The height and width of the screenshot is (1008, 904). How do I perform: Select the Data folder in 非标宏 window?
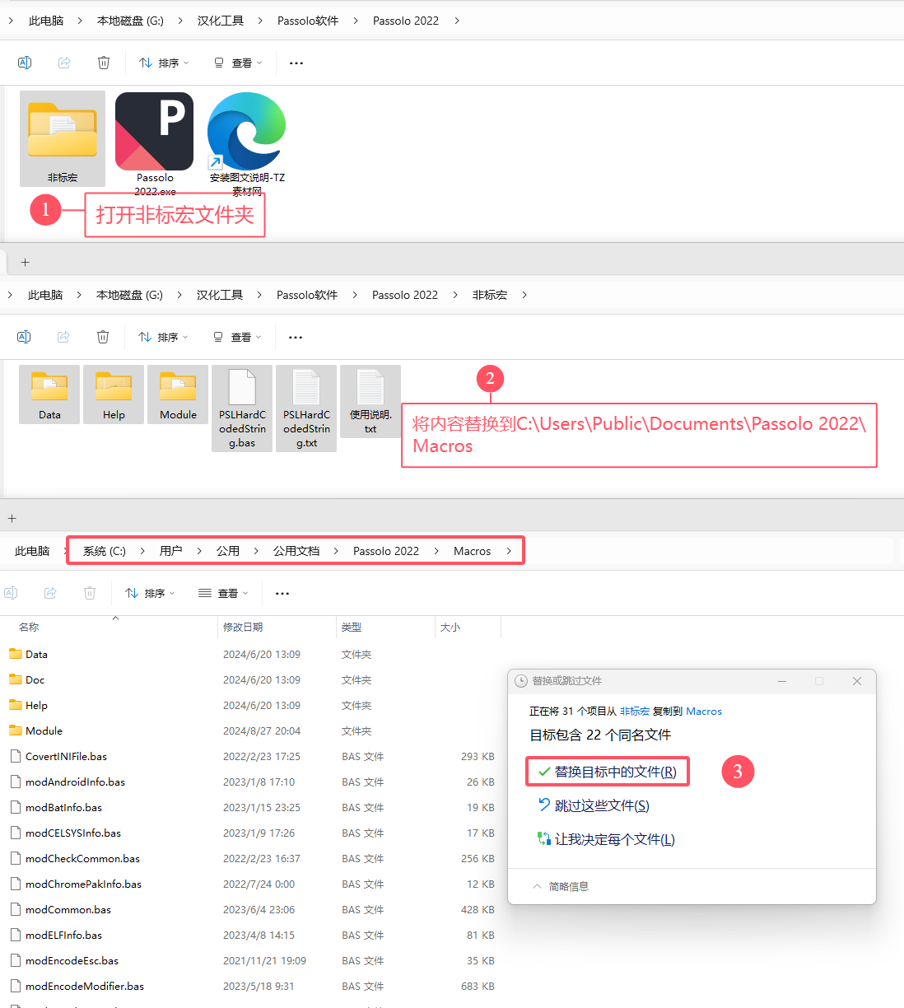point(49,394)
